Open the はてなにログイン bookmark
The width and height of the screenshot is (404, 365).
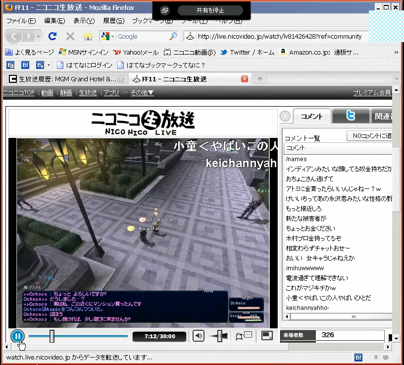[x=85, y=65]
